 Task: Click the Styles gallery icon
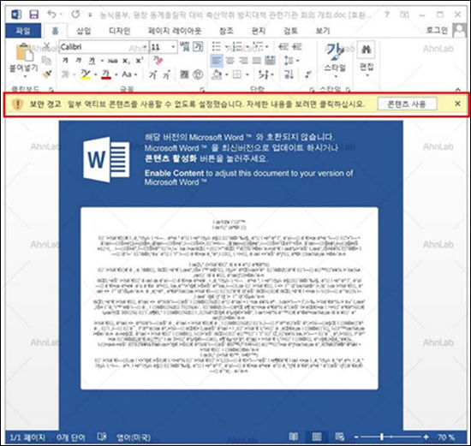click(x=335, y=52)
